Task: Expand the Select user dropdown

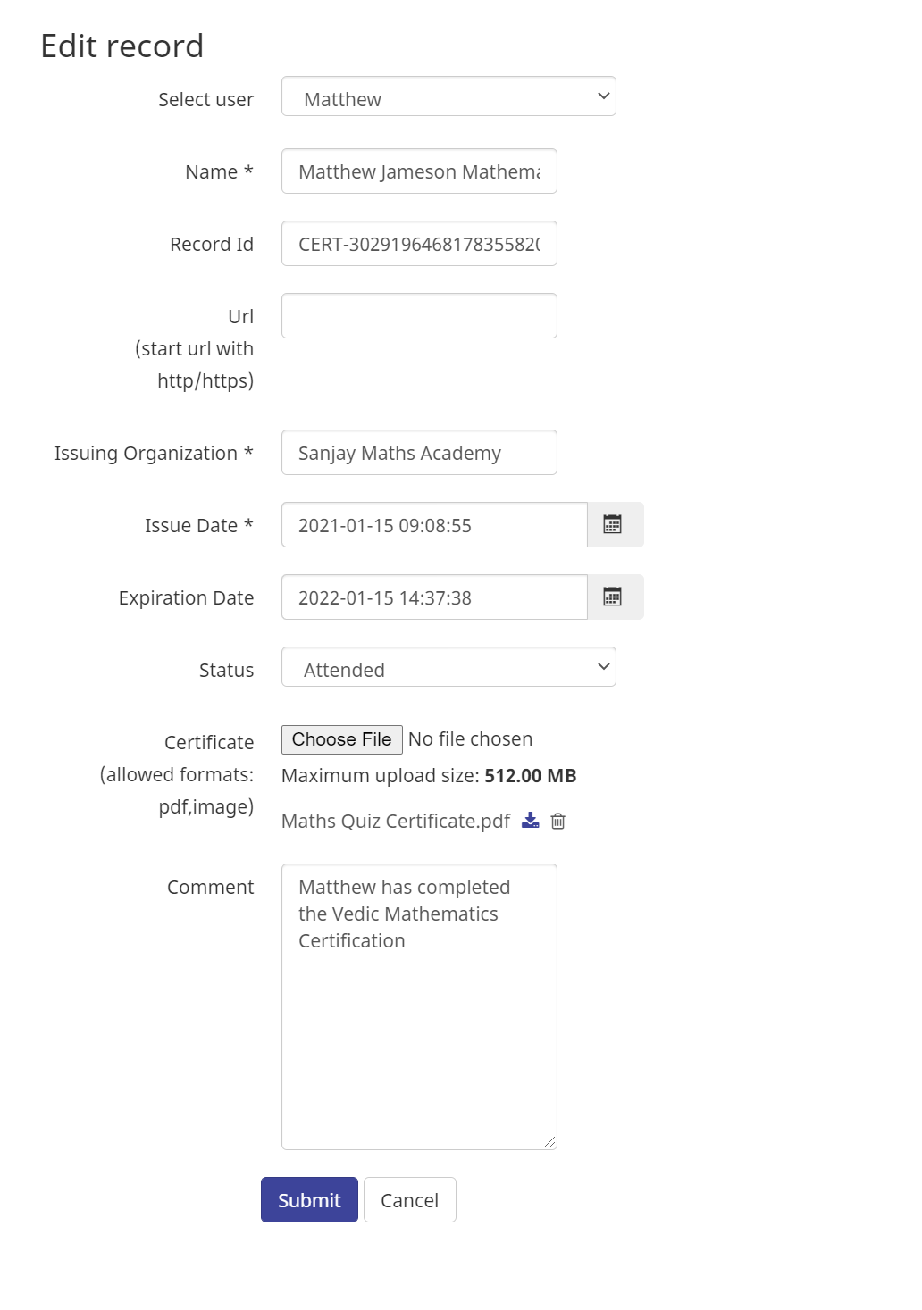Action: pyautogui.click(x=447, y=97)
